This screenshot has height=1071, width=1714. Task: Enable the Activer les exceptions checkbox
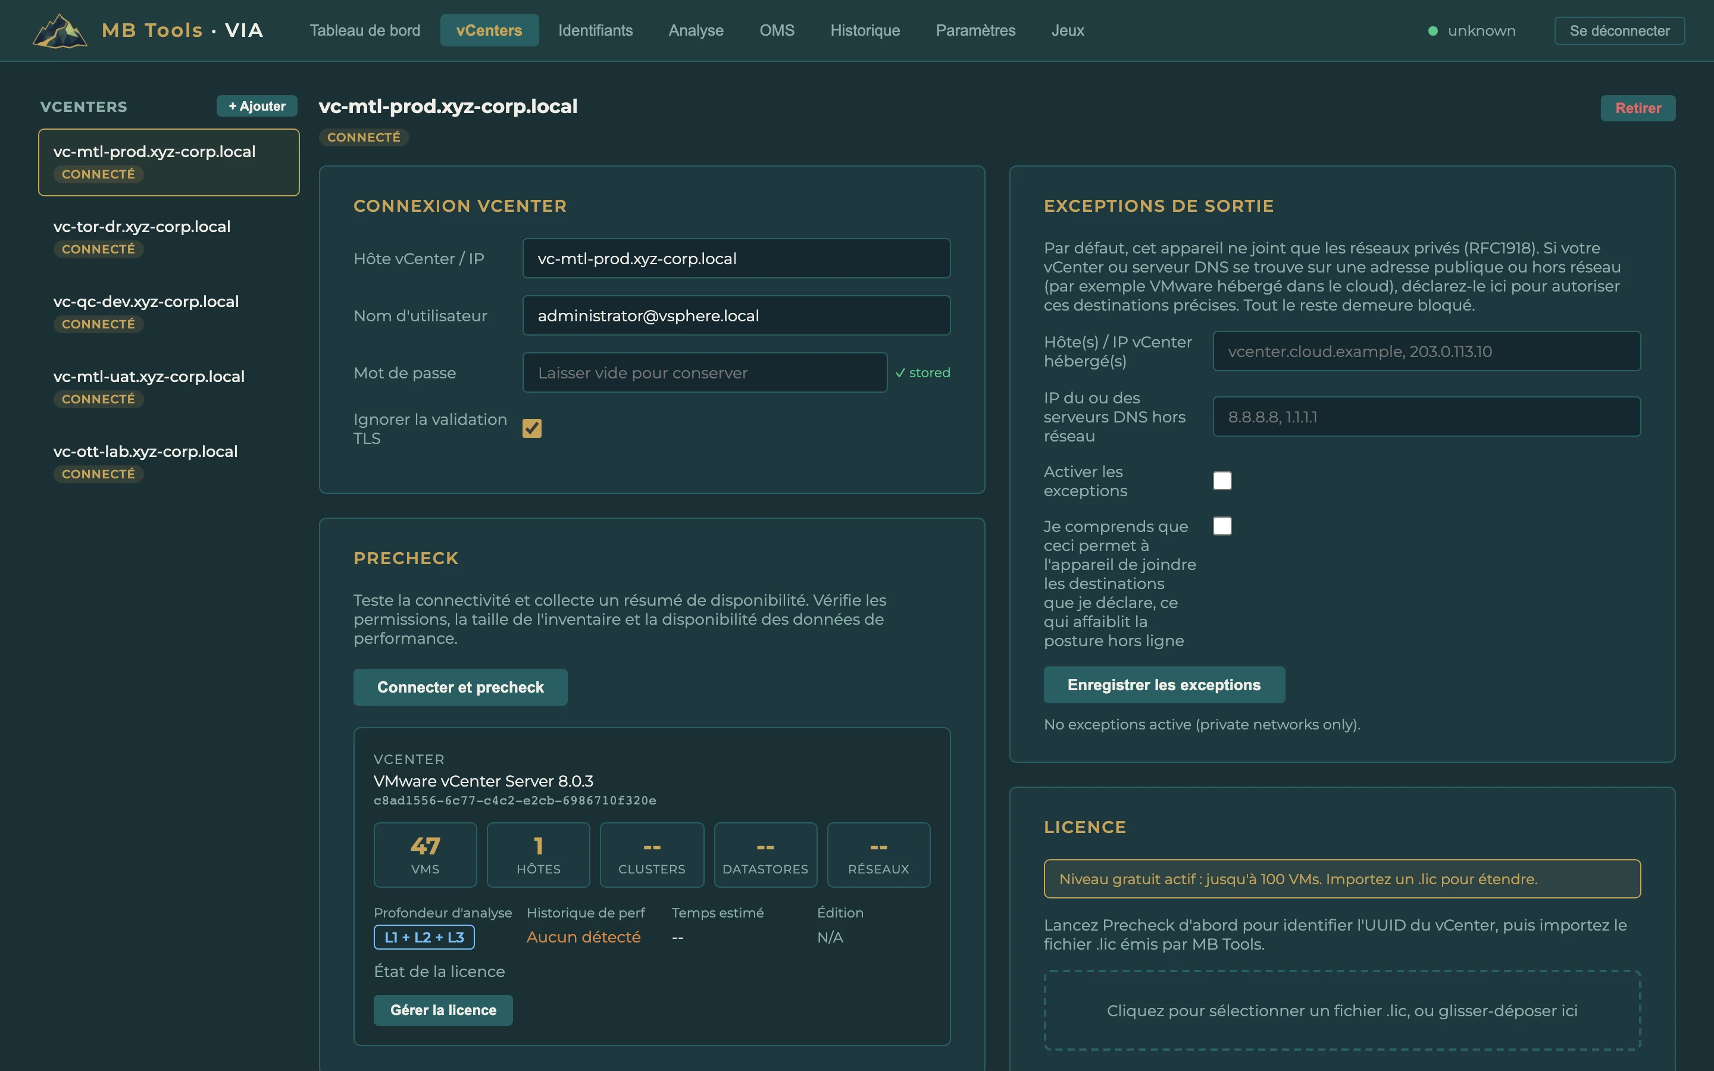(x=1222, y=481)
